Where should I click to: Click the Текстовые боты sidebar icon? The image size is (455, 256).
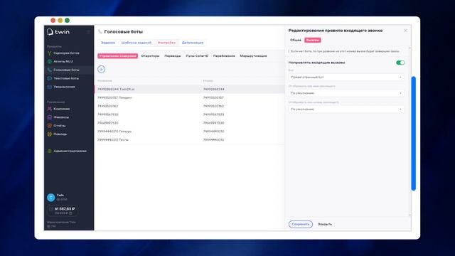point(49,78)
